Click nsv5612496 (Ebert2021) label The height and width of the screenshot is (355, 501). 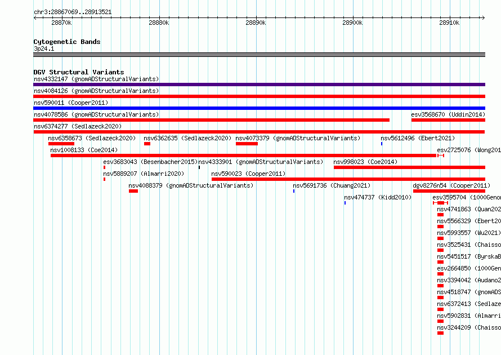pyautogui.click(x=418, y=138)
